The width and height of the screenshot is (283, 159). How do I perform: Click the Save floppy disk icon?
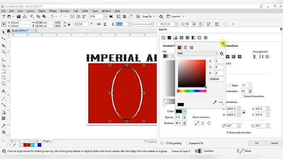point(19,17)
